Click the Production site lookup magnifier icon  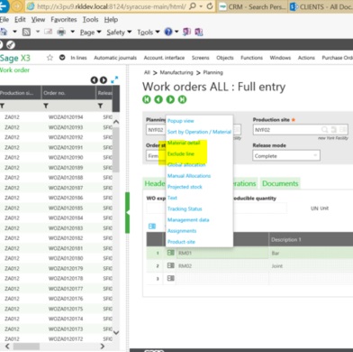point(324,130)
